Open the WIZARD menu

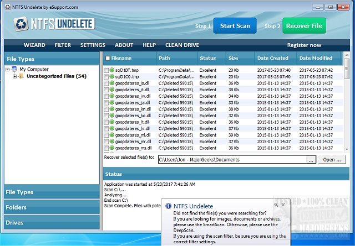(34, 45)
